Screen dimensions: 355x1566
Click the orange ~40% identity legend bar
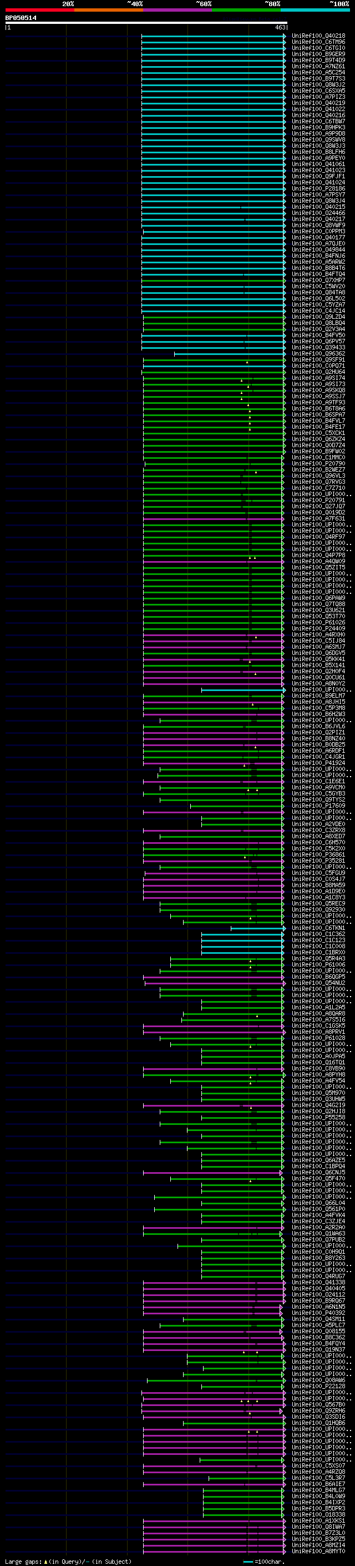click(109, 10)
